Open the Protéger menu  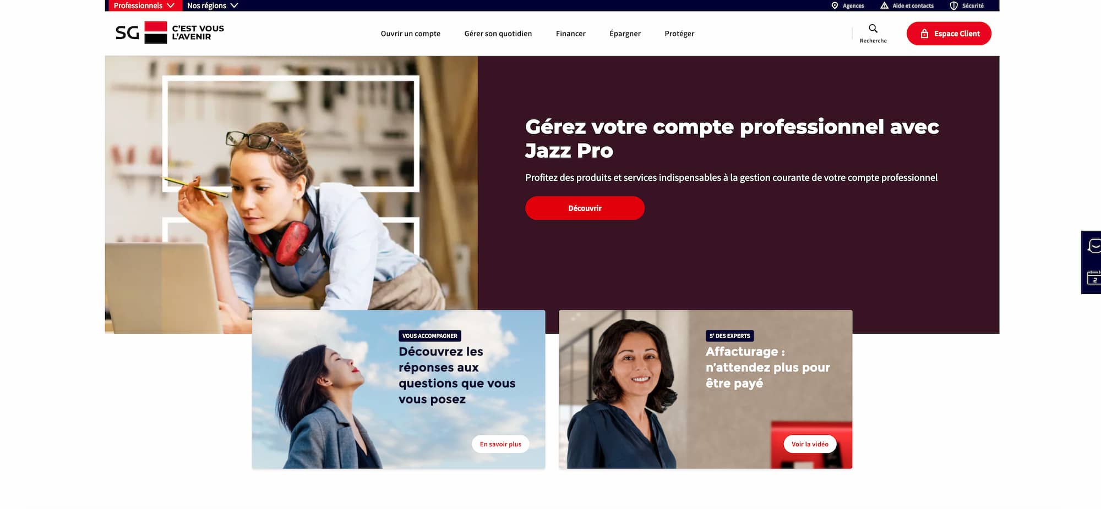click(679, 34)
